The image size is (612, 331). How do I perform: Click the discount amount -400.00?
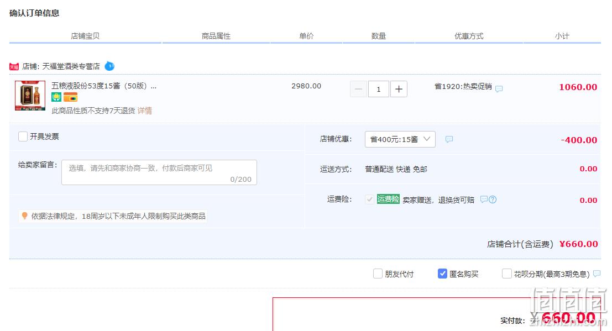click(579, 140)
